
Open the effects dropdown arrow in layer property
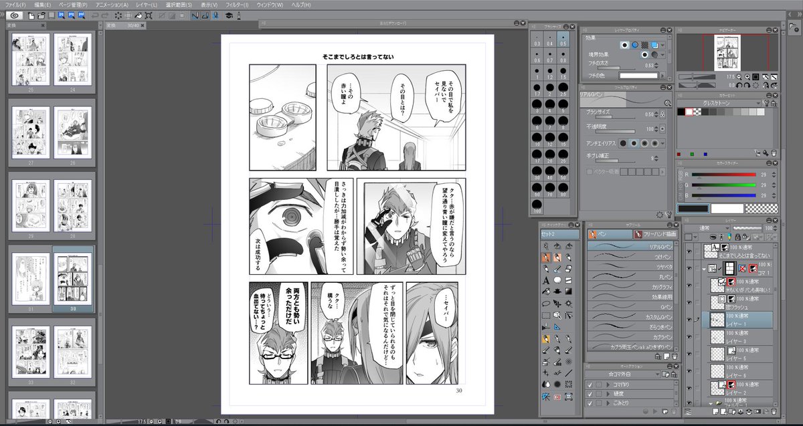tap(662, 45)
